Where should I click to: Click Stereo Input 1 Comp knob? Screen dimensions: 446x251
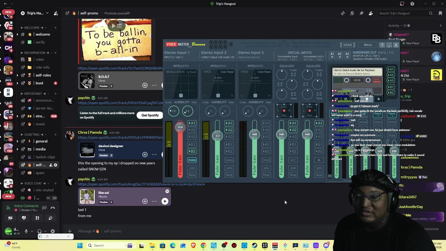click(x=174, y=111)
